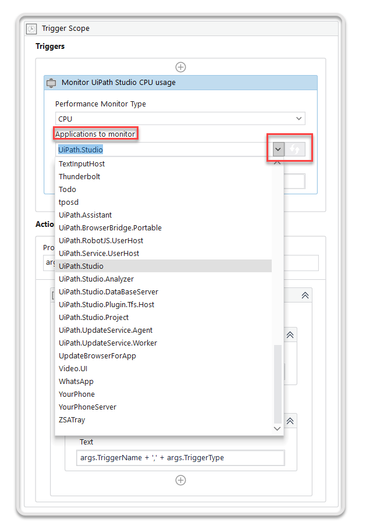Select WhatsApp process
The image size is (366, 530).
pos(164,382)
